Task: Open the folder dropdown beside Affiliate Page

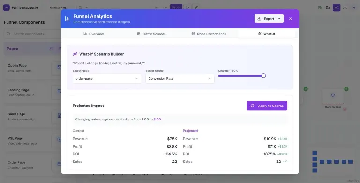Action: 83,7
